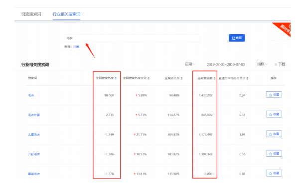This screenshot has width=305, height=184.
Task: Open the 开衫毛衣 keyword link
Action: 34,154
